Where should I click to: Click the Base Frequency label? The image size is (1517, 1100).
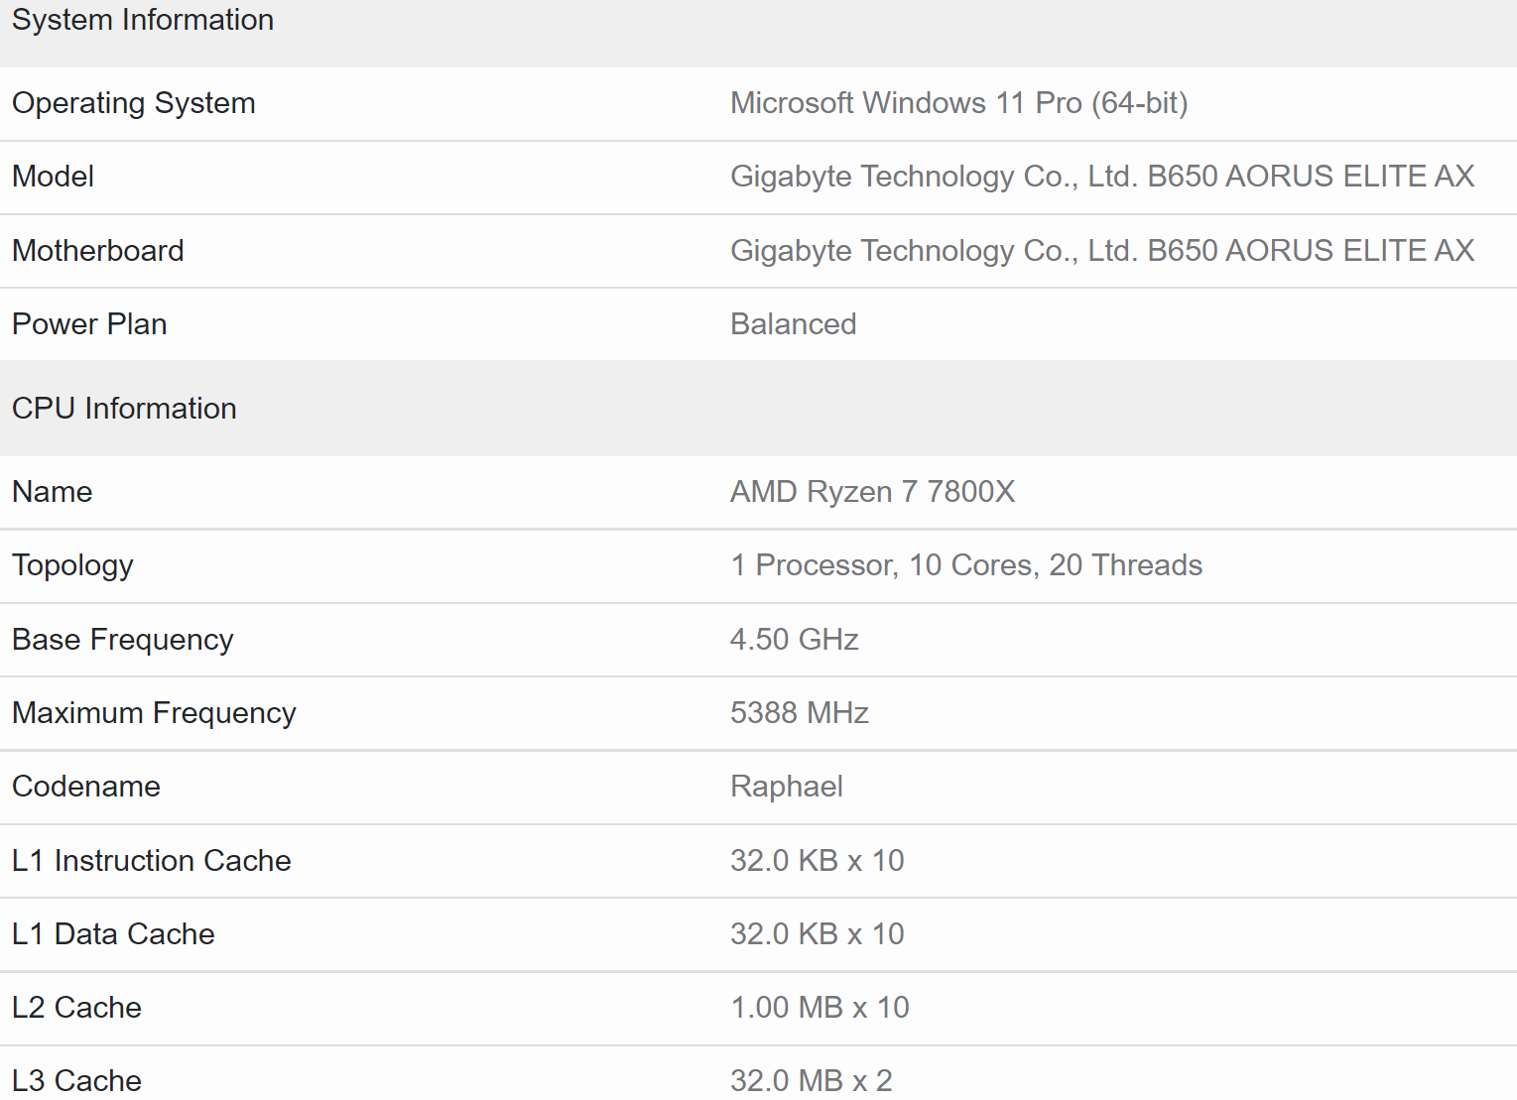click(123, 640)
